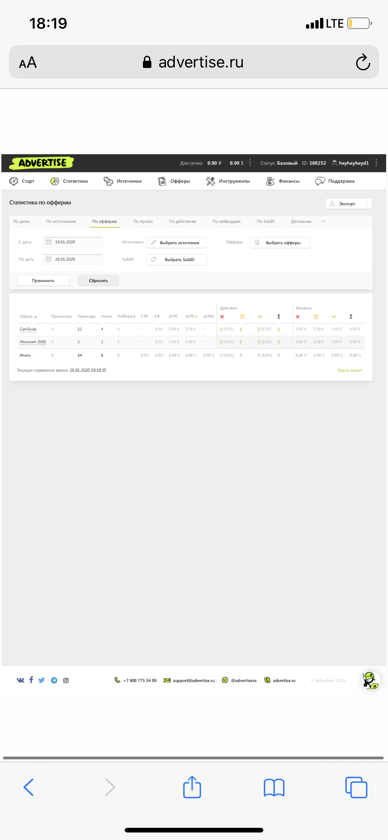Collapse the filter panel chevron
Viewport: 388px width, 840px height.
coord(323,221)
